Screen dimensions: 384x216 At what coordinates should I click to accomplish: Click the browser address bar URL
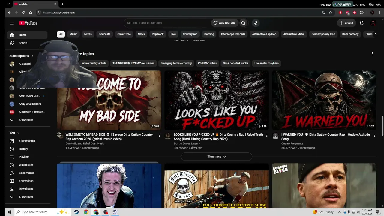[x=59, y=13]
